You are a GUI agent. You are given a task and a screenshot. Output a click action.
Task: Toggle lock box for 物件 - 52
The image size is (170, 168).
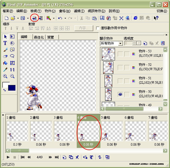127,67
